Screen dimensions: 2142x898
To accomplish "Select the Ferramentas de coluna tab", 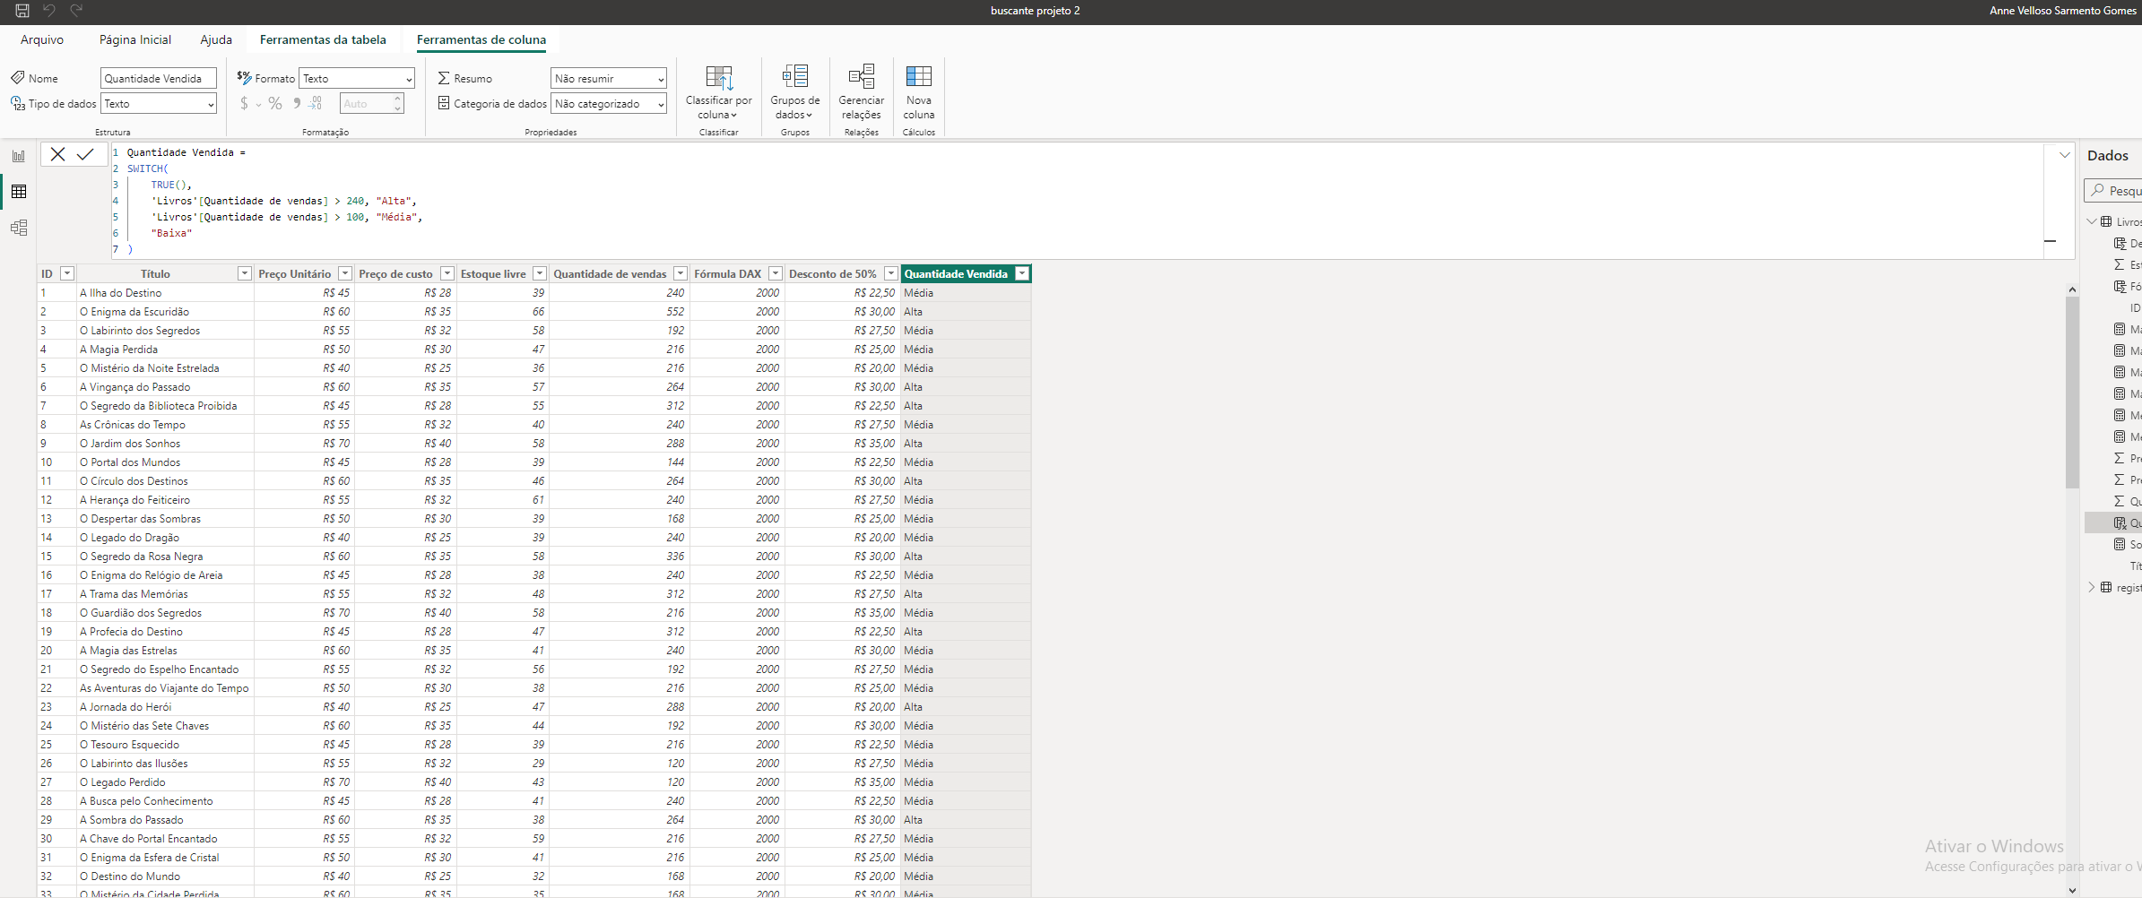I will 481,39.
